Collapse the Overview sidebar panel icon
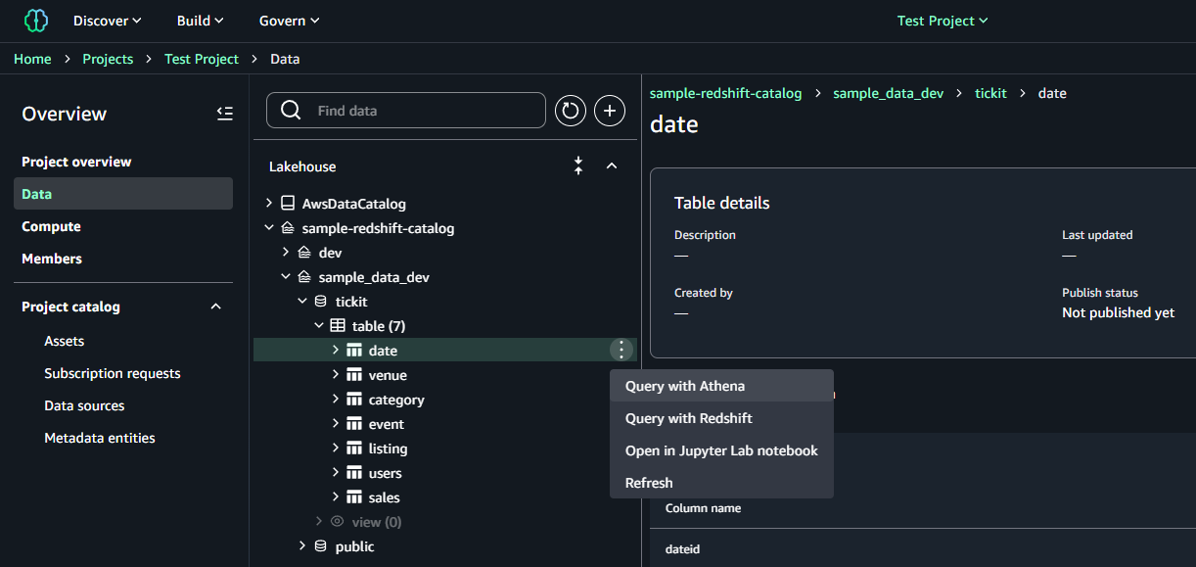Screen dimensions: 1196x567 click(225, 114)
